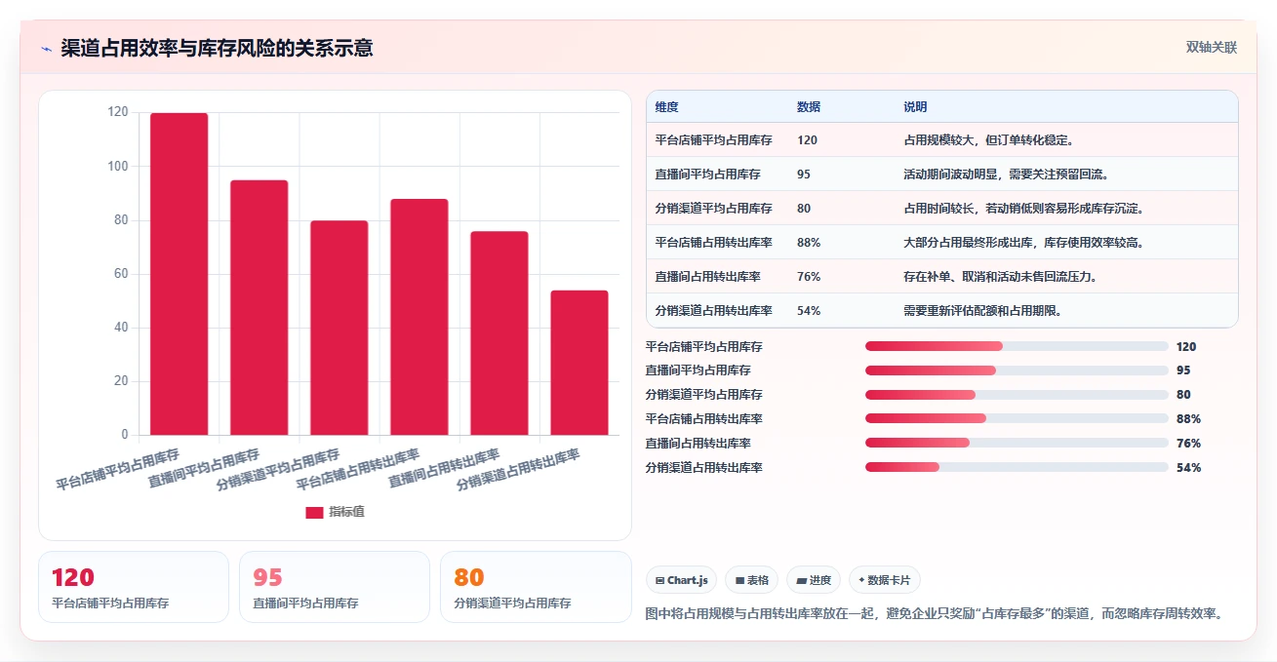Viewport: 1277px width, 662px height.
Task: Click the 76% value in the table
Action: click(x=809, y=277)
